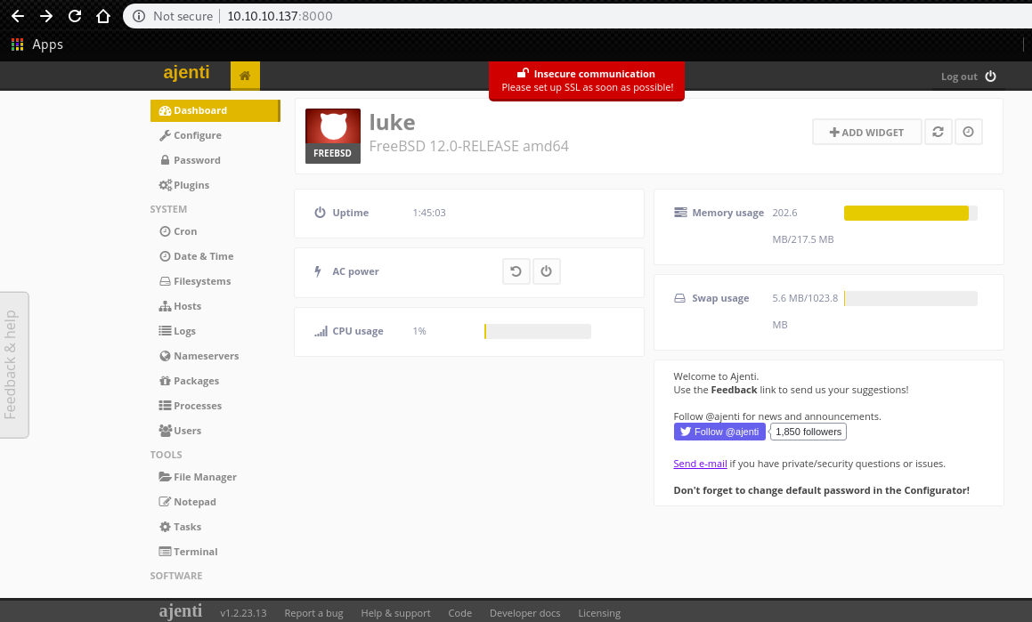1032x622 pixels.
Task: Click the Memory usage progress bar
Action: pos(910,213)
